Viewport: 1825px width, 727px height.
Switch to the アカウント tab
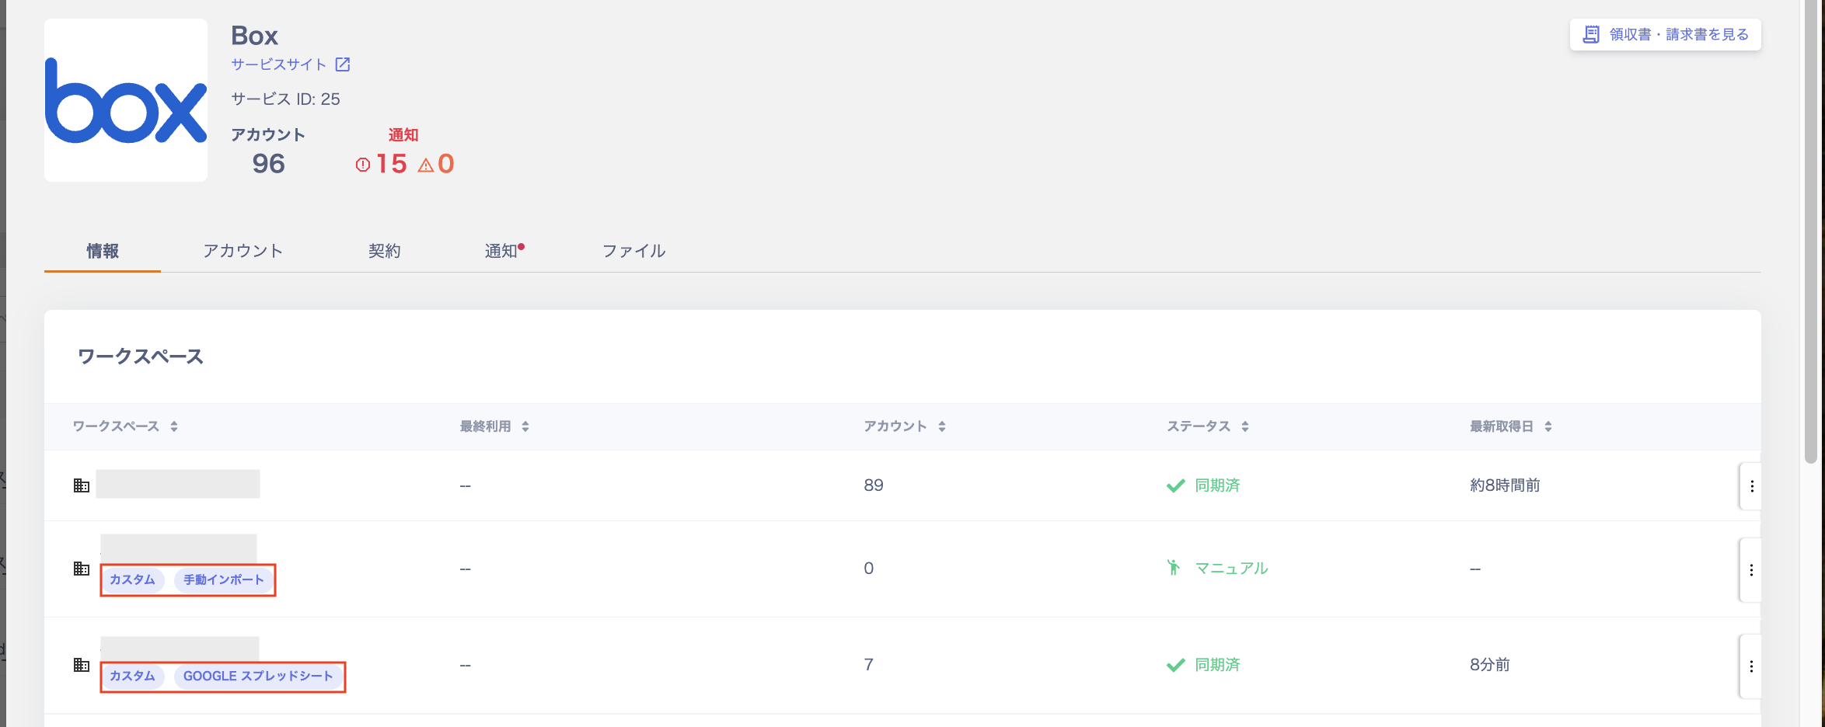click(x=243, y=251)
